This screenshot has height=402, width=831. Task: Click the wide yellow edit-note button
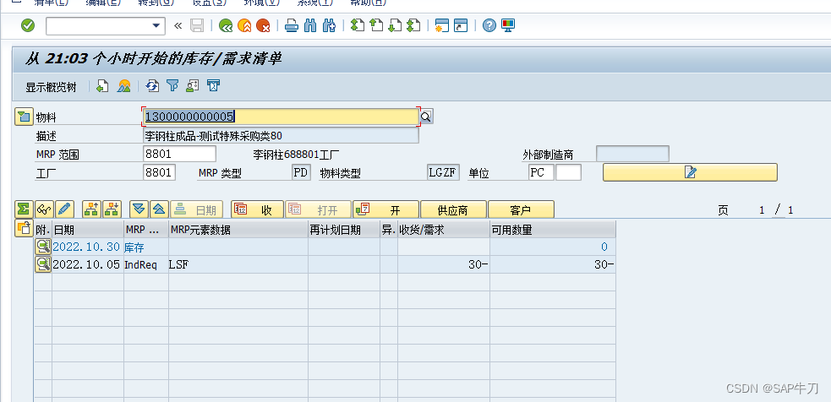coord(690,172)
